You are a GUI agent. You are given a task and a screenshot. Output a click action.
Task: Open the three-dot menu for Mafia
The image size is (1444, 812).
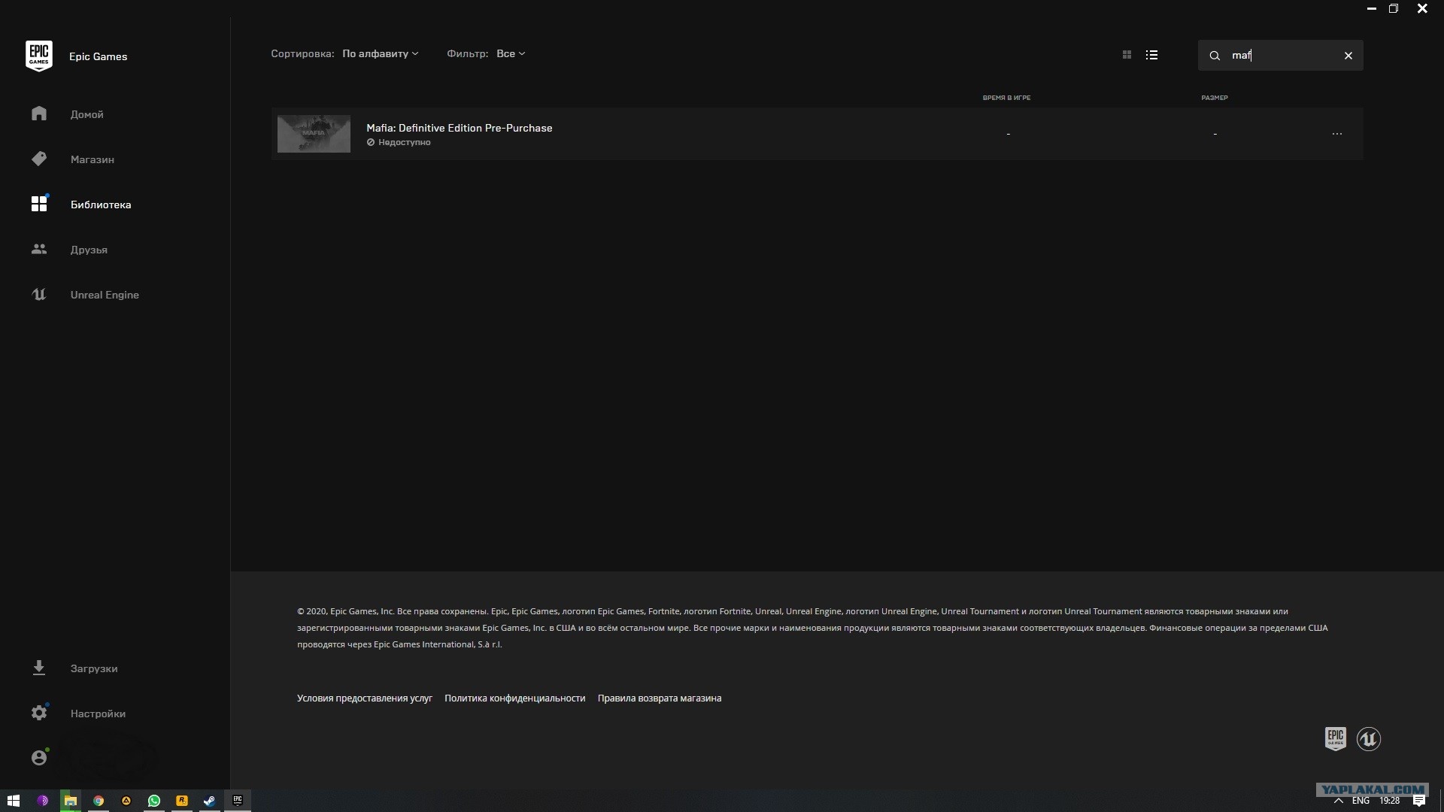click(1337, 134)
